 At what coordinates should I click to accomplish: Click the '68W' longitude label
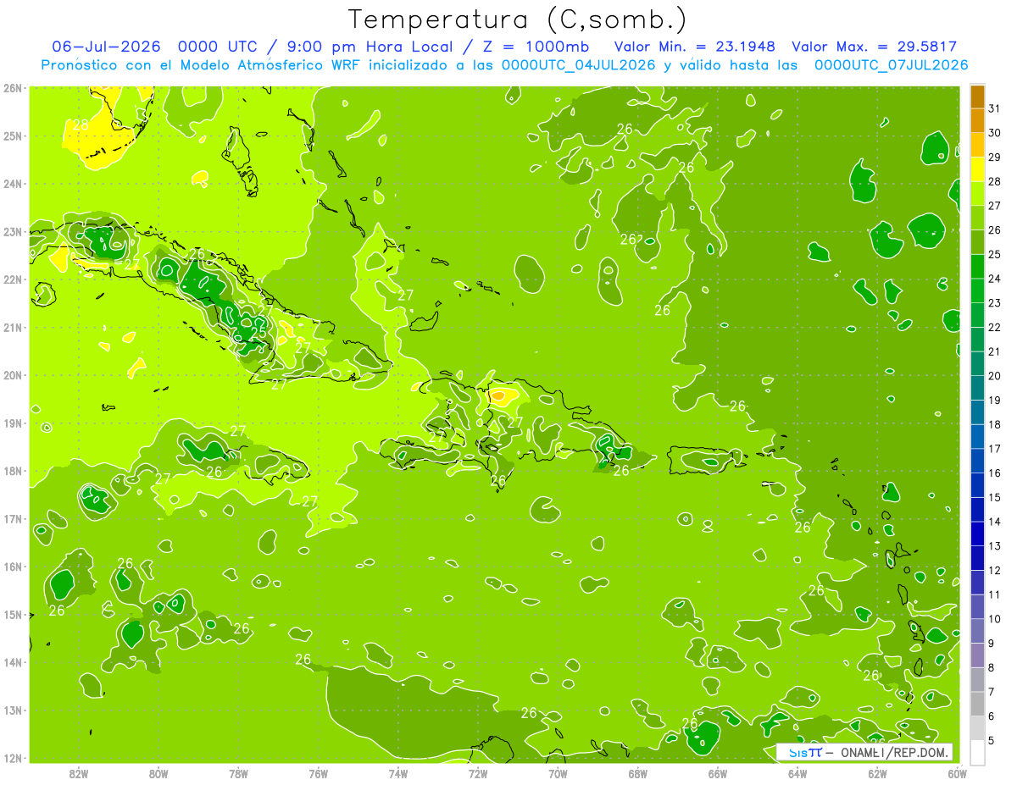[637, 773]
